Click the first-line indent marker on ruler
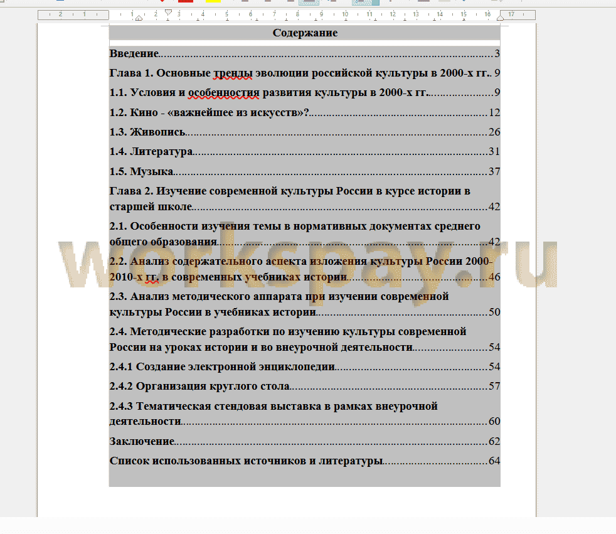 (168, 12)
